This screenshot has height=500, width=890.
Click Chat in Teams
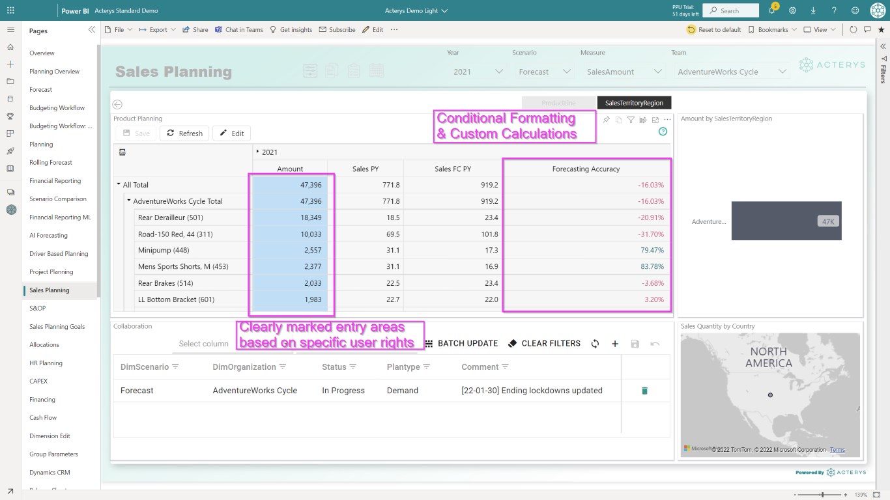(239, 29)
